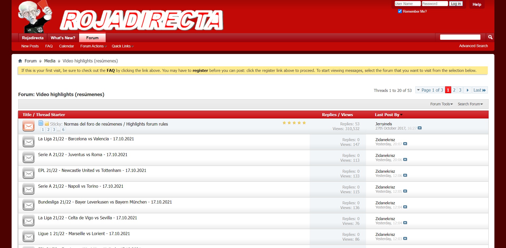Click in the Password field
Screen dimensions: 506x248
click(435, 4)
